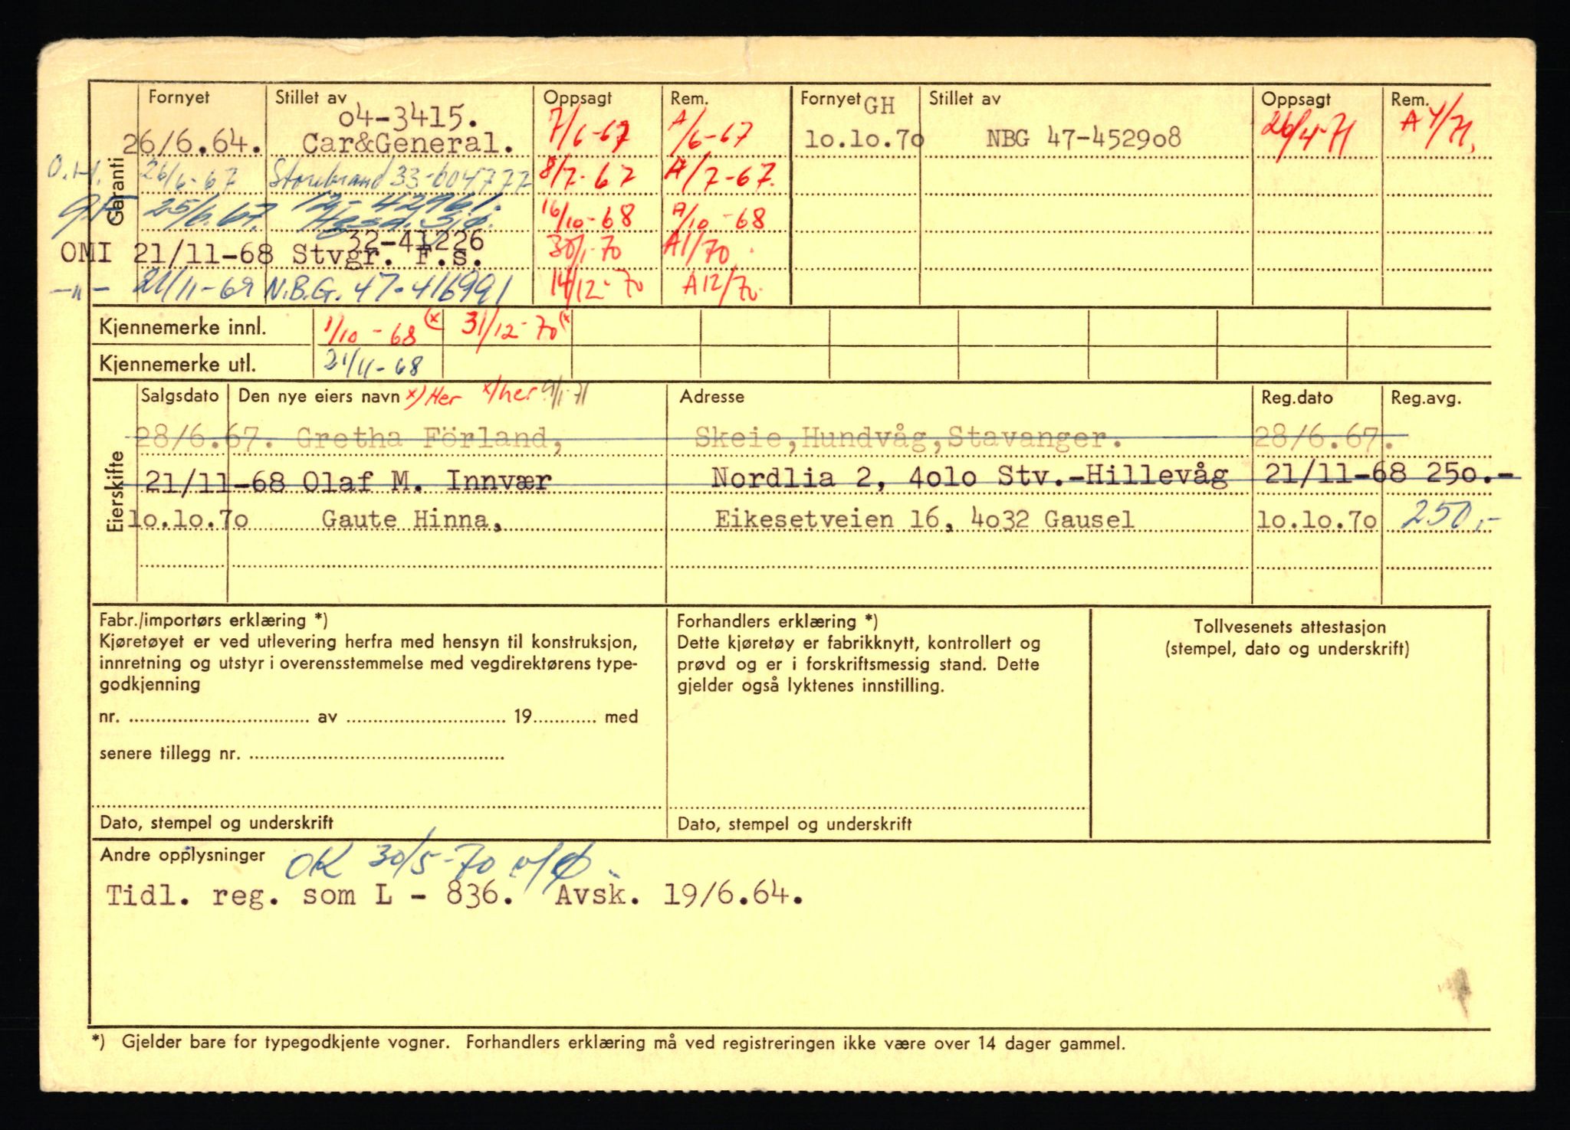The width and height of the screenshot is (1570, 1130).
Task: Click the vertical 'Garanti' label
Action: pos(117,192)
